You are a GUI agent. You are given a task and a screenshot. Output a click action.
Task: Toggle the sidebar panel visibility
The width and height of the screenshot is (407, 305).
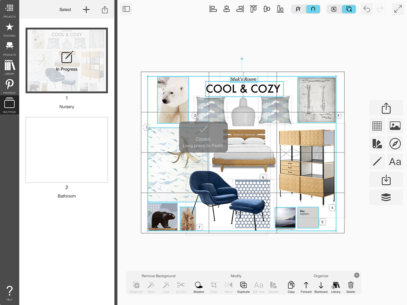pos(126,9)
